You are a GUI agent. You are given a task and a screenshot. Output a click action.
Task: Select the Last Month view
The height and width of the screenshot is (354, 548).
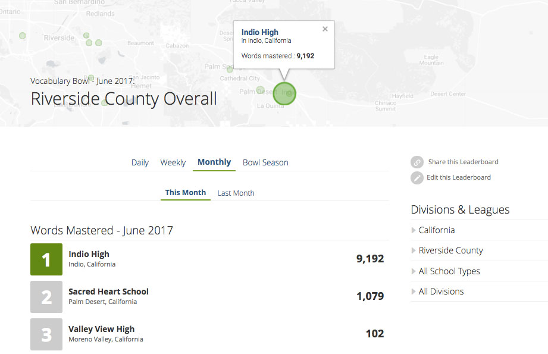236,193
